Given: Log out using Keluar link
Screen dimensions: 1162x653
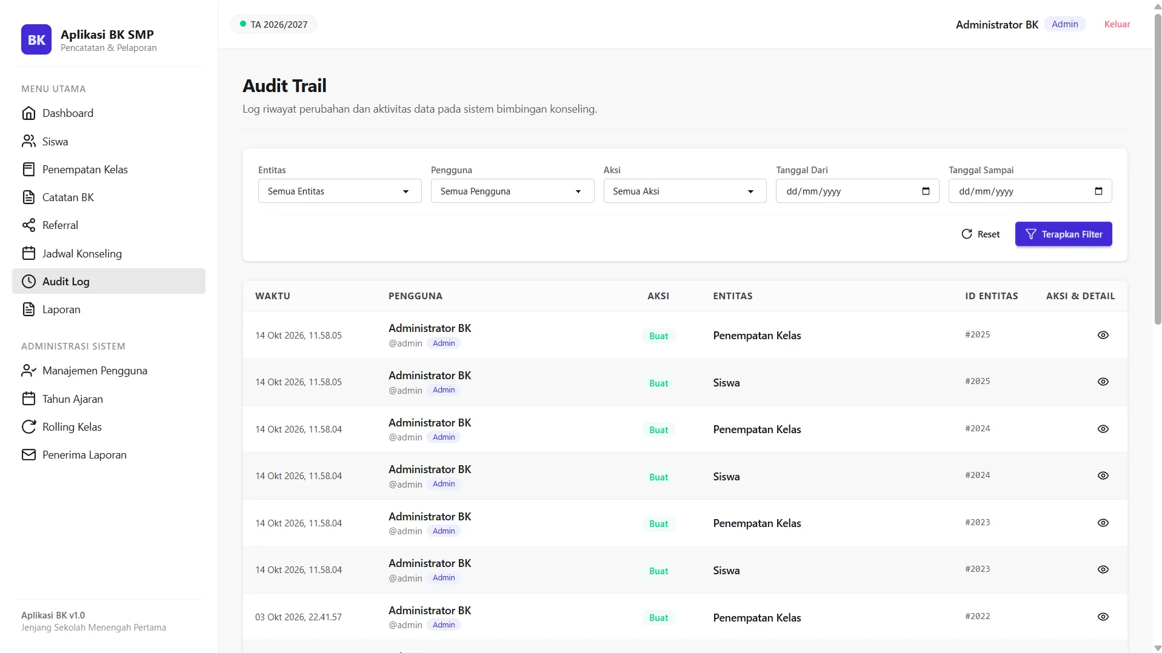Looking at the screenshot, I should (x=1117, y=24).
